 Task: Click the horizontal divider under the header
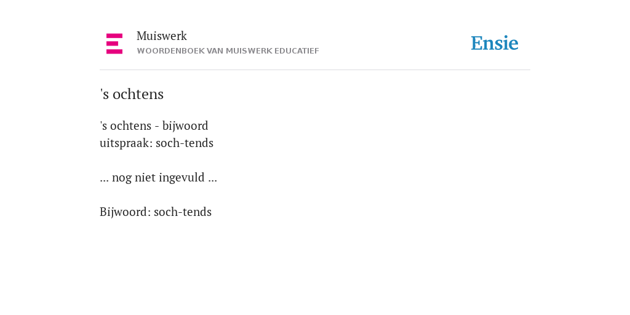[x=315, y=70]
